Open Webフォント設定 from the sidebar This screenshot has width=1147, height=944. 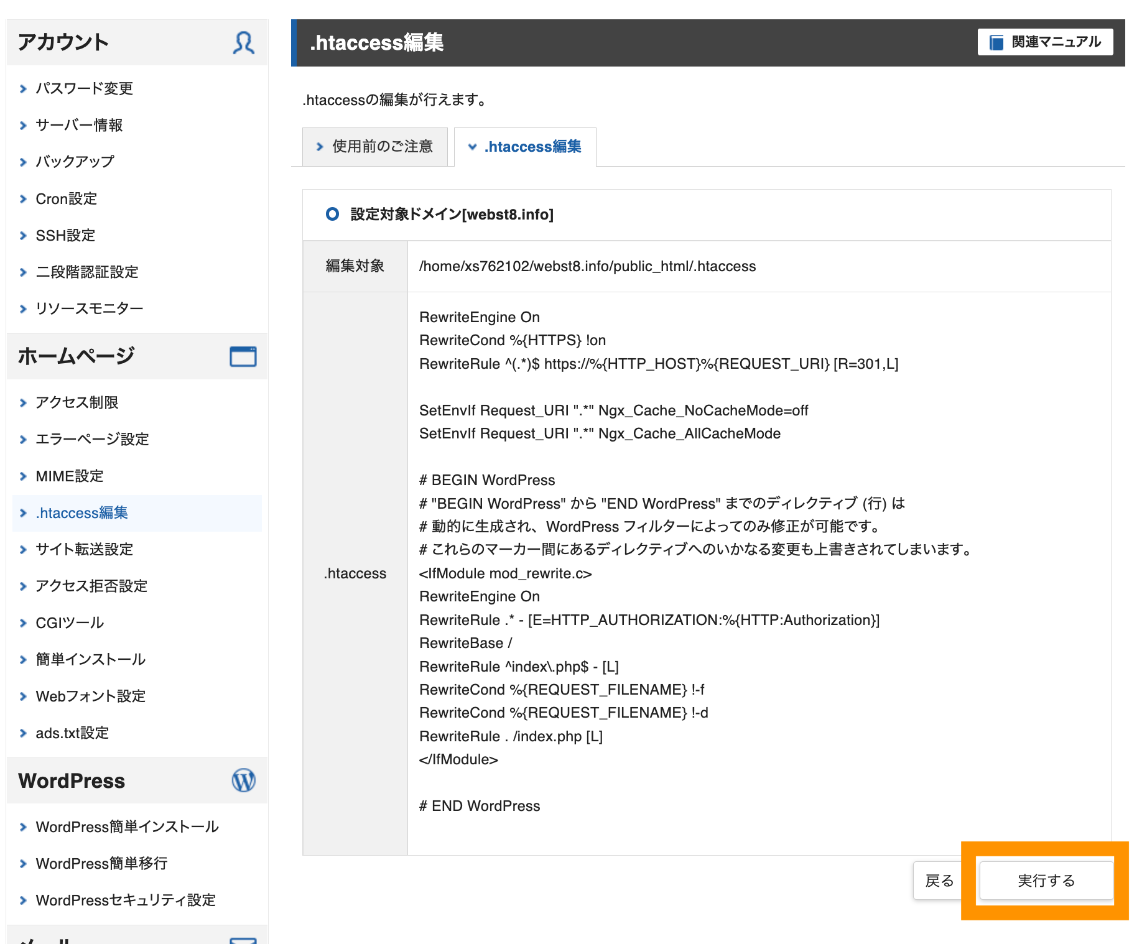coord(91,696)
